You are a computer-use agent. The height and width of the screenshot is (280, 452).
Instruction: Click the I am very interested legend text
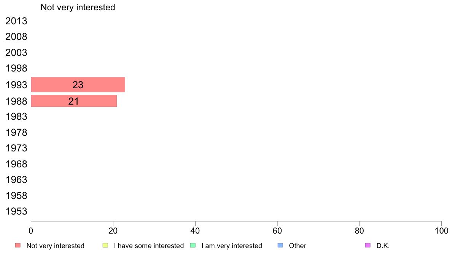click(232, 246)
